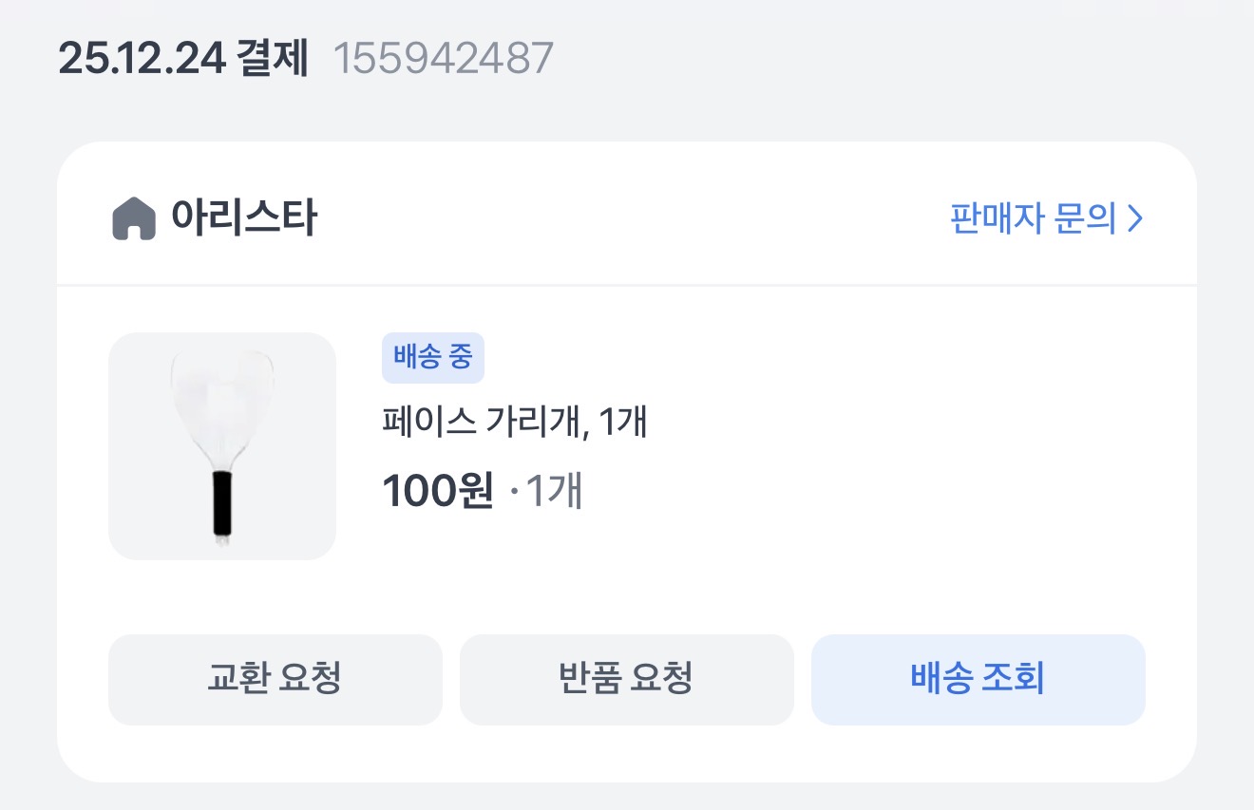Click the 100원 price text
1254x810 pixels.
(437, 491)
